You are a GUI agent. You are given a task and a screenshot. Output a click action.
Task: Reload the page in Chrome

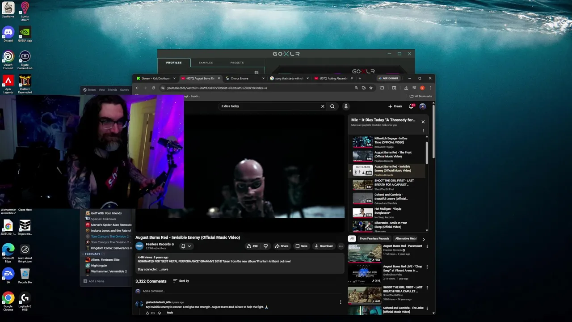(x=153, y=88)
